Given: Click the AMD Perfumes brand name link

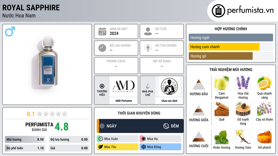Looking at the screenshot, I should click(124, 101).
